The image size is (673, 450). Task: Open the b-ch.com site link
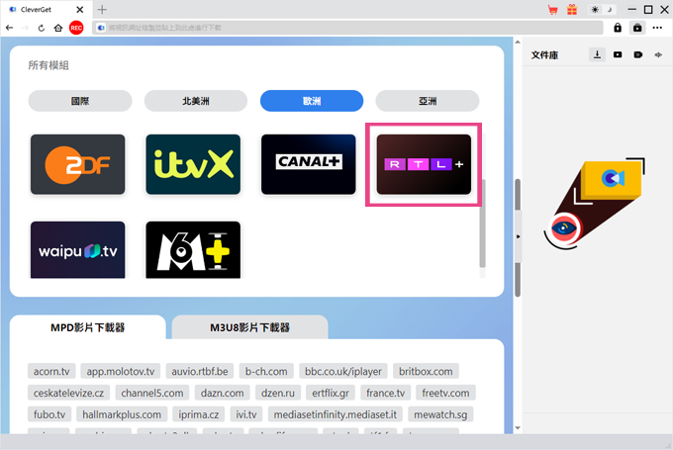pyautogui.click(x=266, y=371)
